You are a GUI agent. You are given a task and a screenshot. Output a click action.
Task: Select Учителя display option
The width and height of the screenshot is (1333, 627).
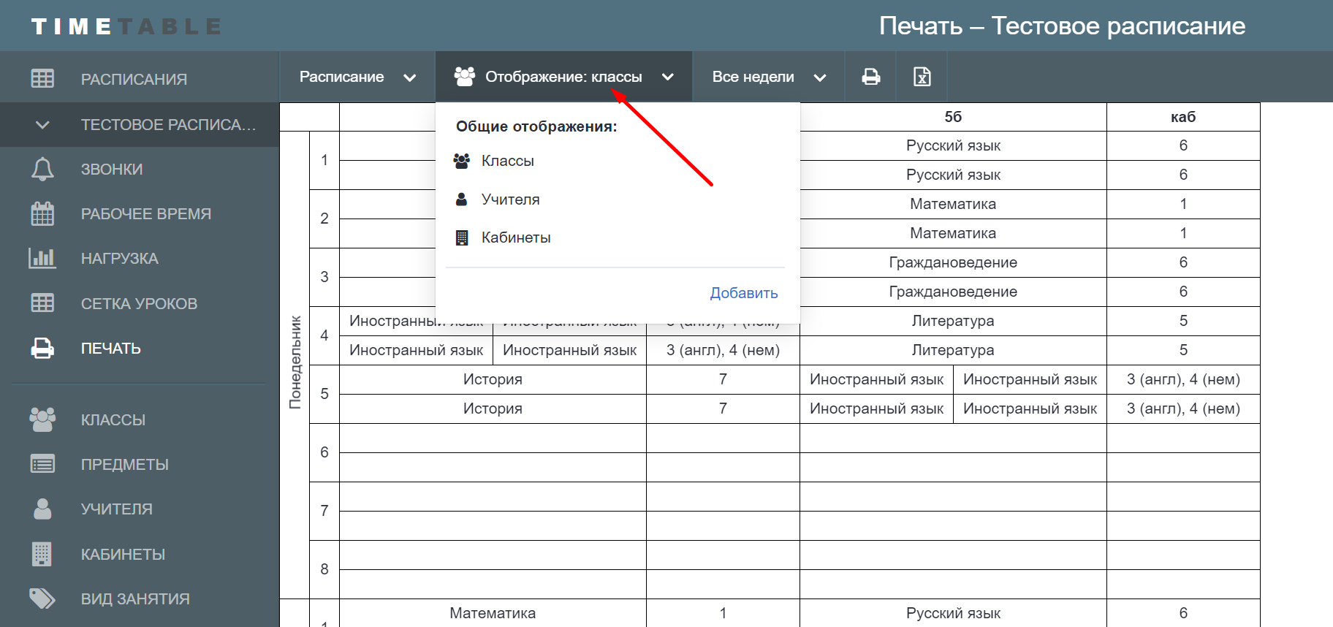pyautogui.click(x=510, y=199)
